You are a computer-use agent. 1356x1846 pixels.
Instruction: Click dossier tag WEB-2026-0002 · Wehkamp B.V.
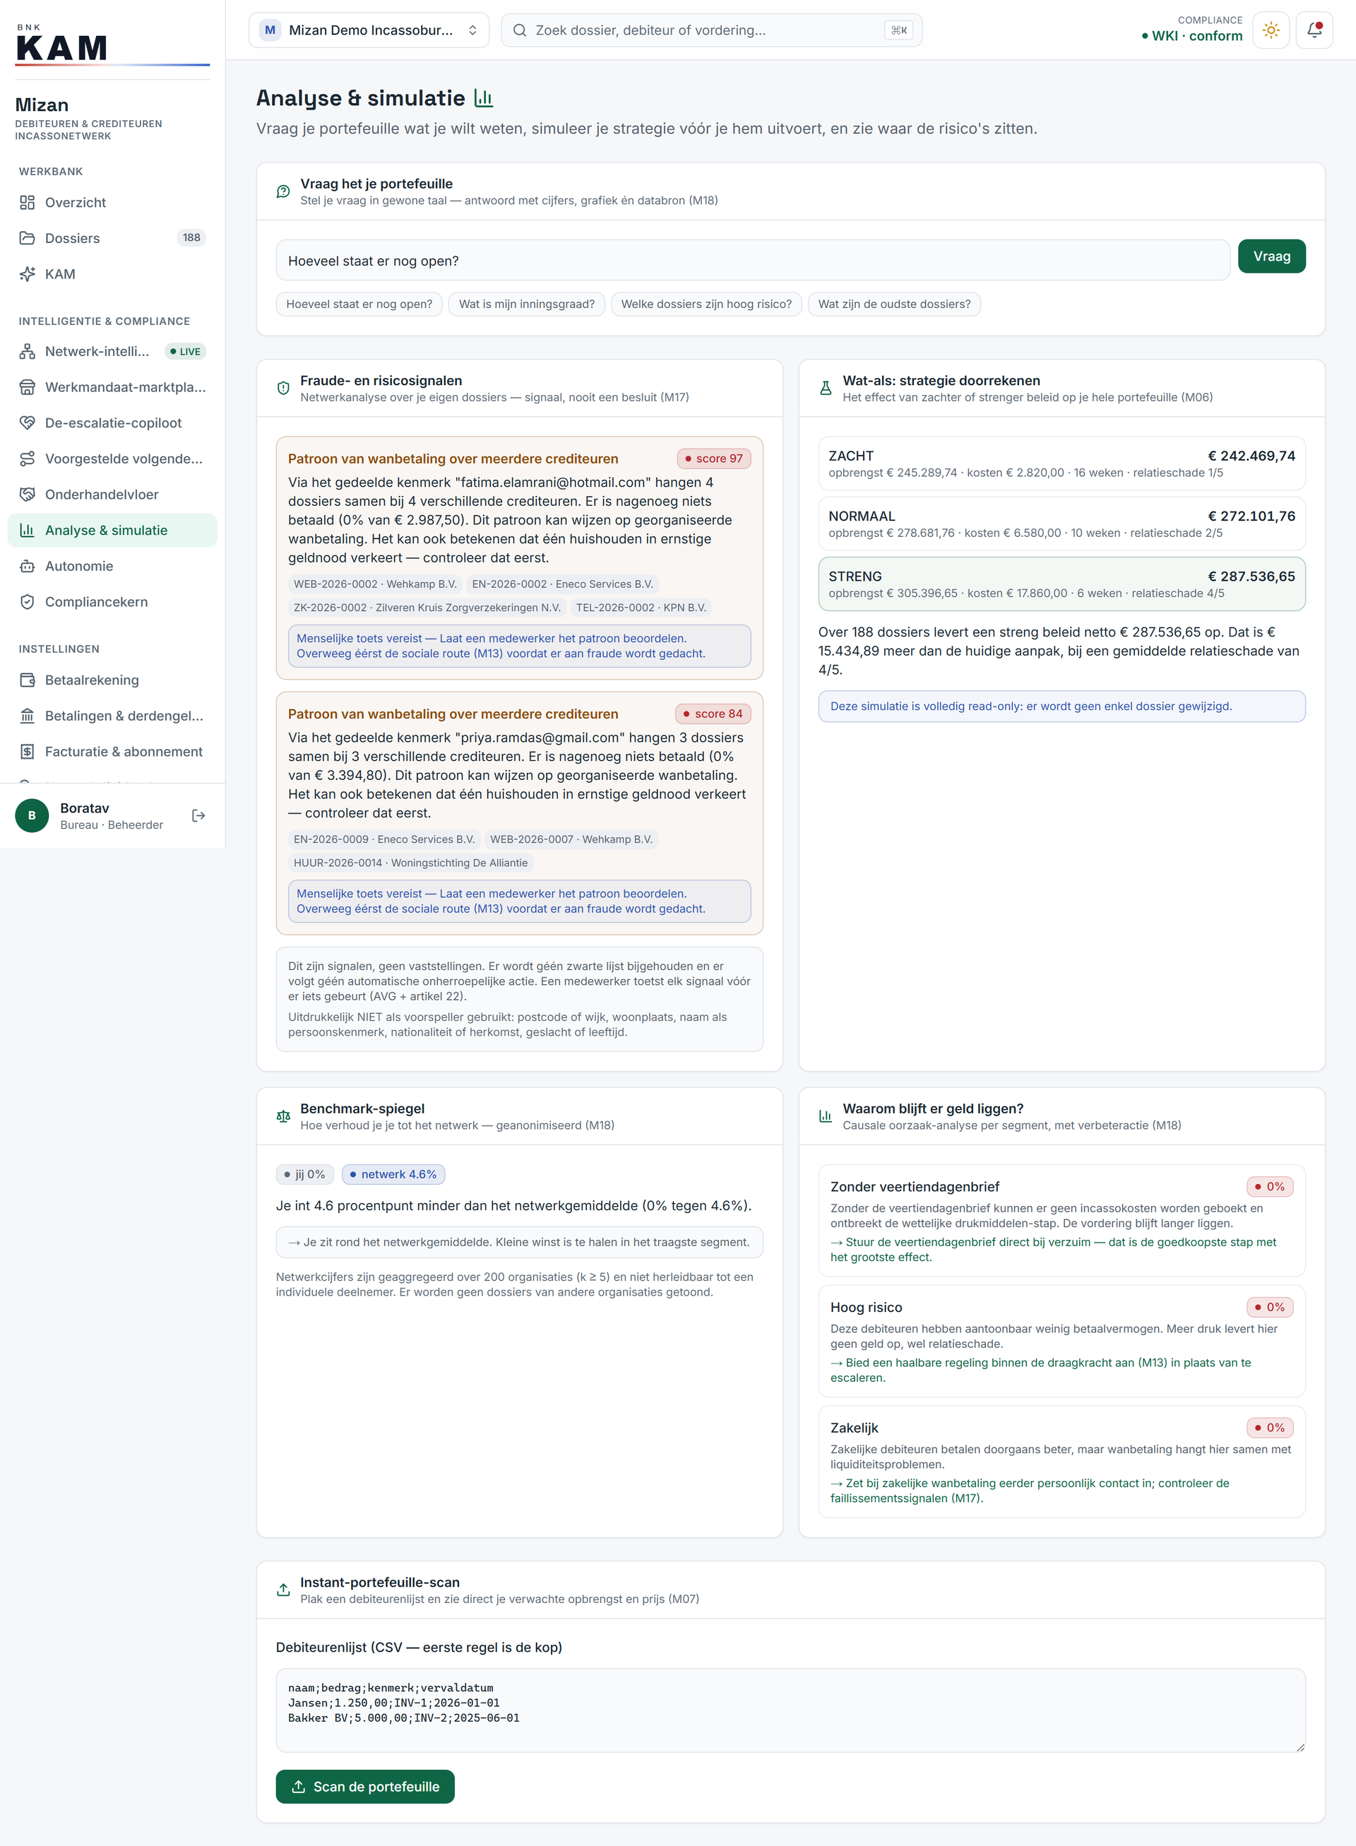click(375, 585)
